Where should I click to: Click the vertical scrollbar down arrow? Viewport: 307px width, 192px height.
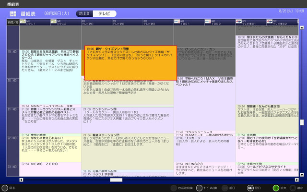pyautogui.click(x=302, y=175)
